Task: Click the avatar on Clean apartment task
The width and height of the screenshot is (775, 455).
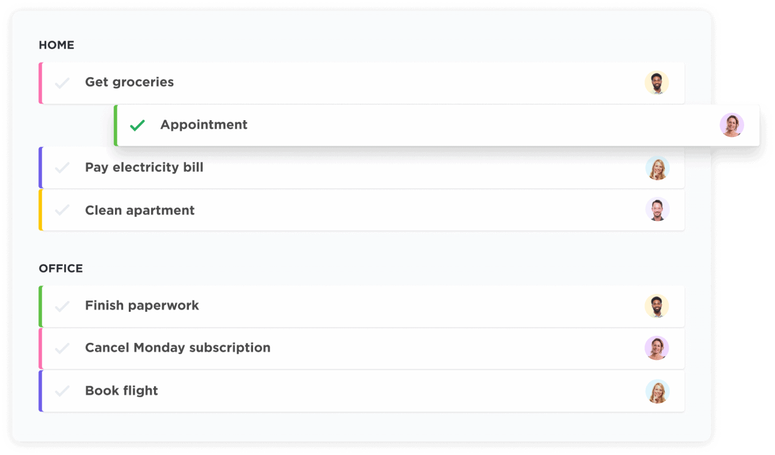Action: tap(657, 209)
